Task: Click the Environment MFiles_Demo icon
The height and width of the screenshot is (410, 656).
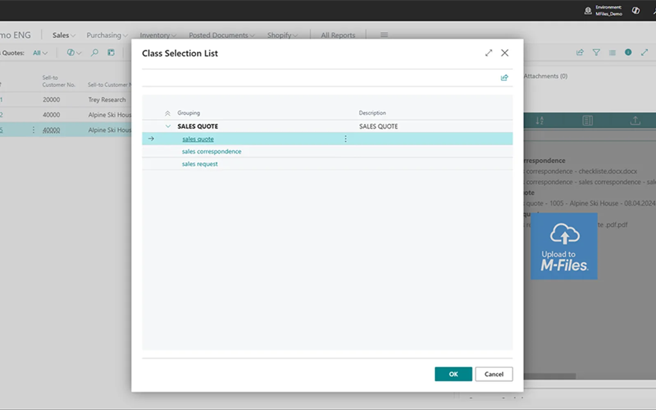Action: (x=588, y=11)
